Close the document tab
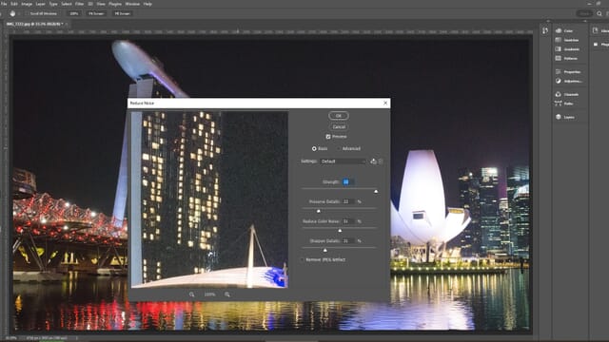The image size is (609, 342). tap(67, 24)
